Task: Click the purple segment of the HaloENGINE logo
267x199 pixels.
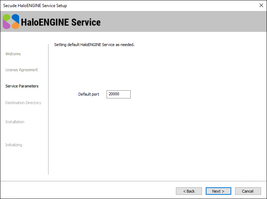Action: pos(7,25)
